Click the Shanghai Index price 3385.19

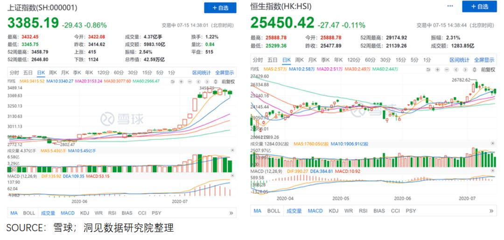33,23
